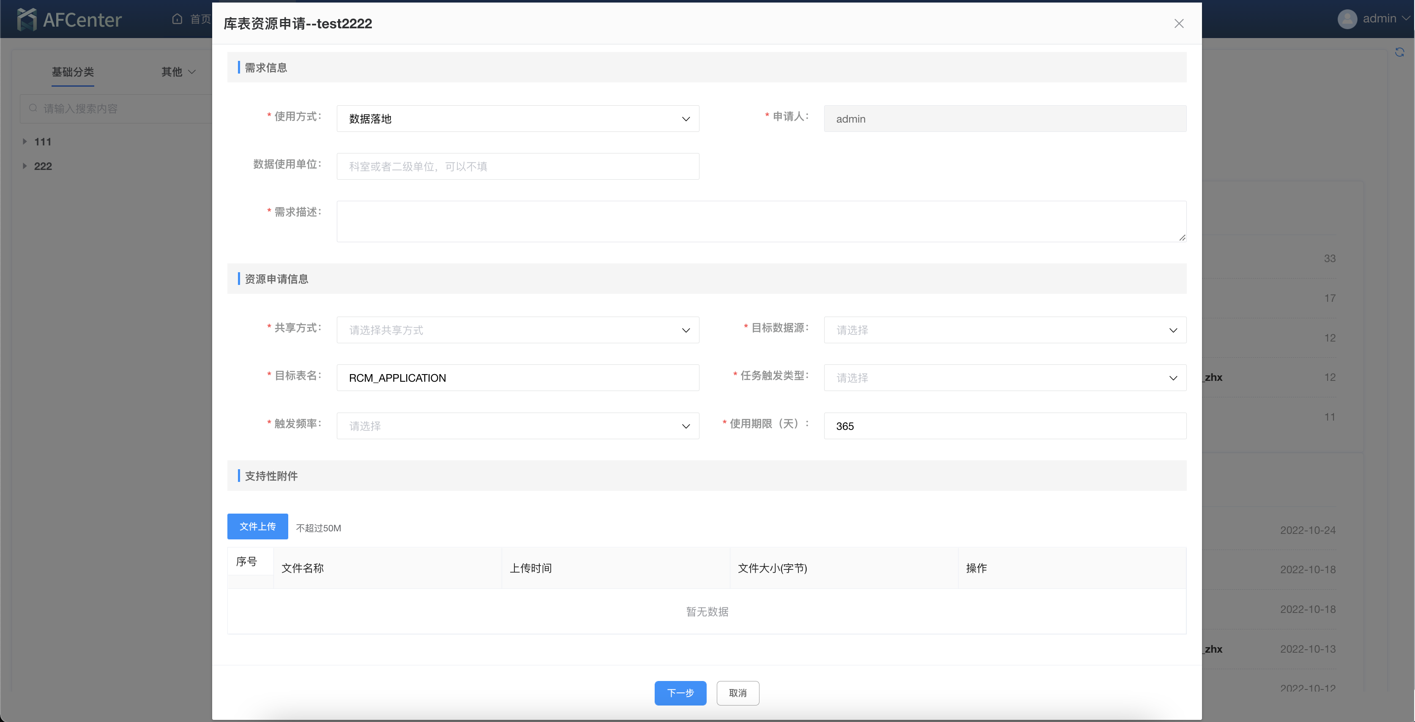Image resolution: width=1415 pixels, height=722 pixels.
Task: Expand the 111 tree node
Action: [x=24, y=142]
